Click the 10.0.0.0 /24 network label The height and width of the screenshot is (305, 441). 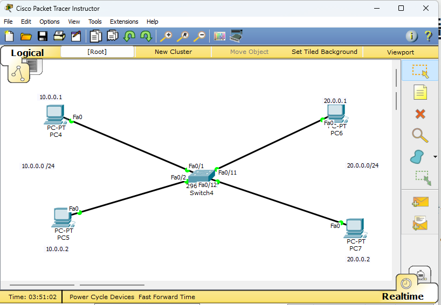[x=38, y=166]
